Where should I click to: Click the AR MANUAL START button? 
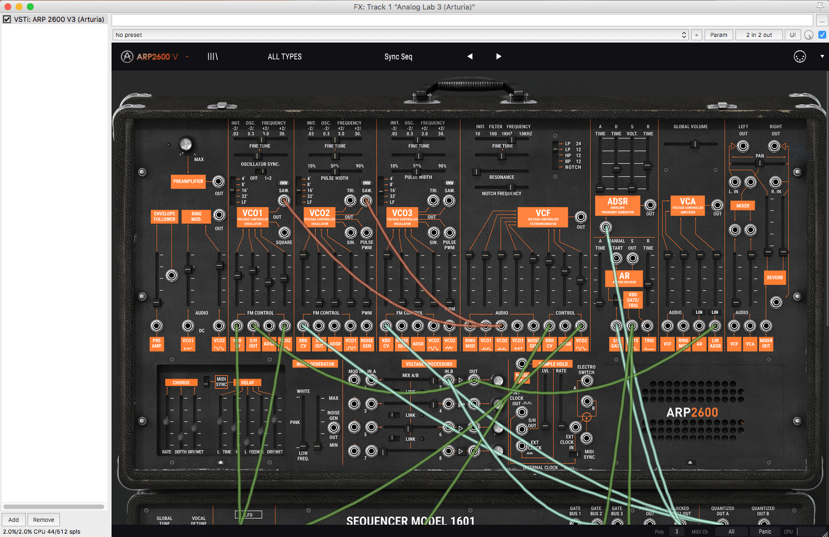[x=617, y=258]
